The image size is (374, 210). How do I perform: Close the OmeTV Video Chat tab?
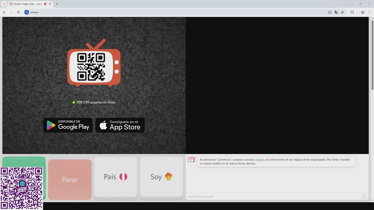click(50, 4)
